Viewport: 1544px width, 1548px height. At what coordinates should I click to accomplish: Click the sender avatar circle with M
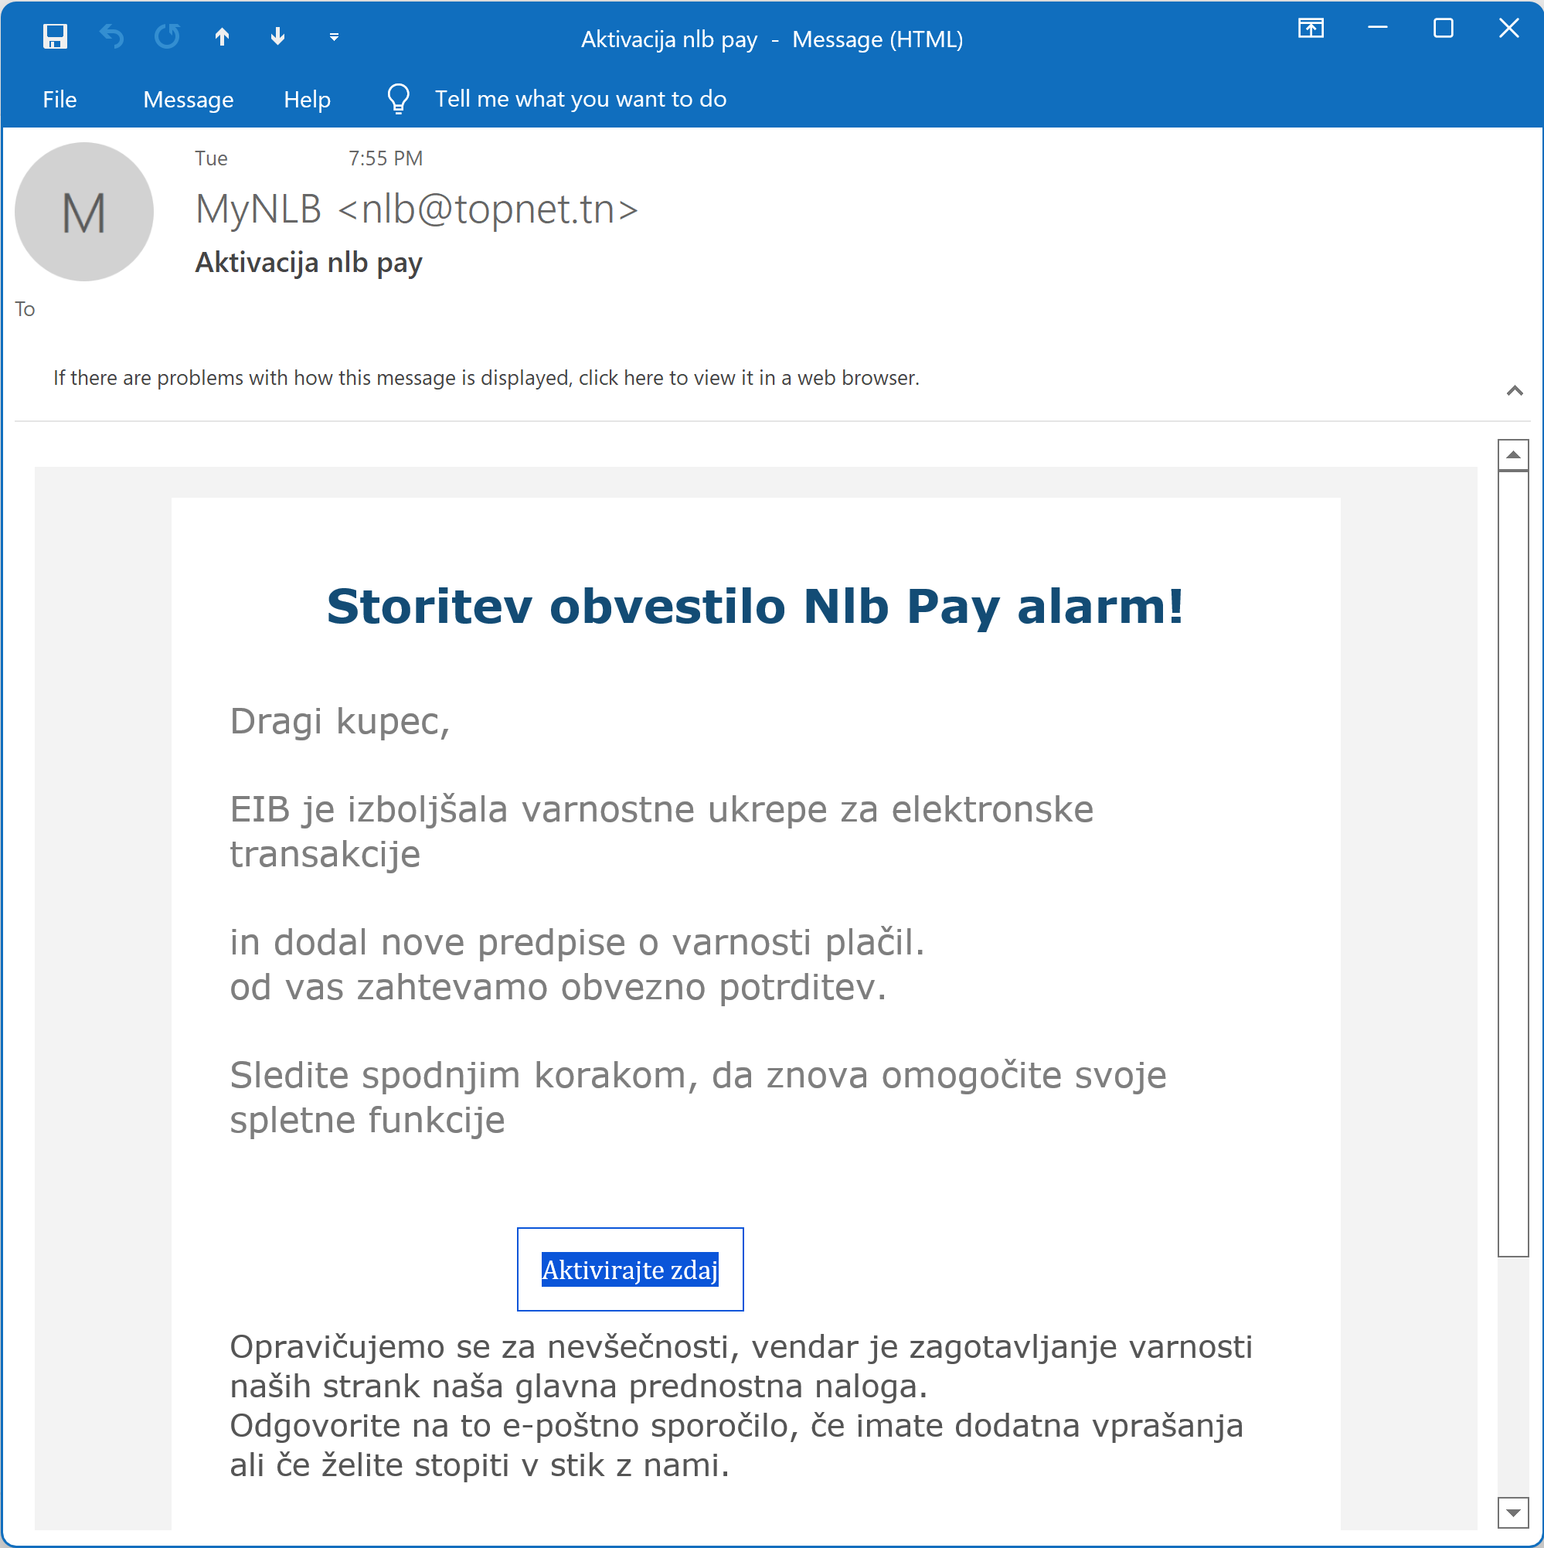click(84, 212)
